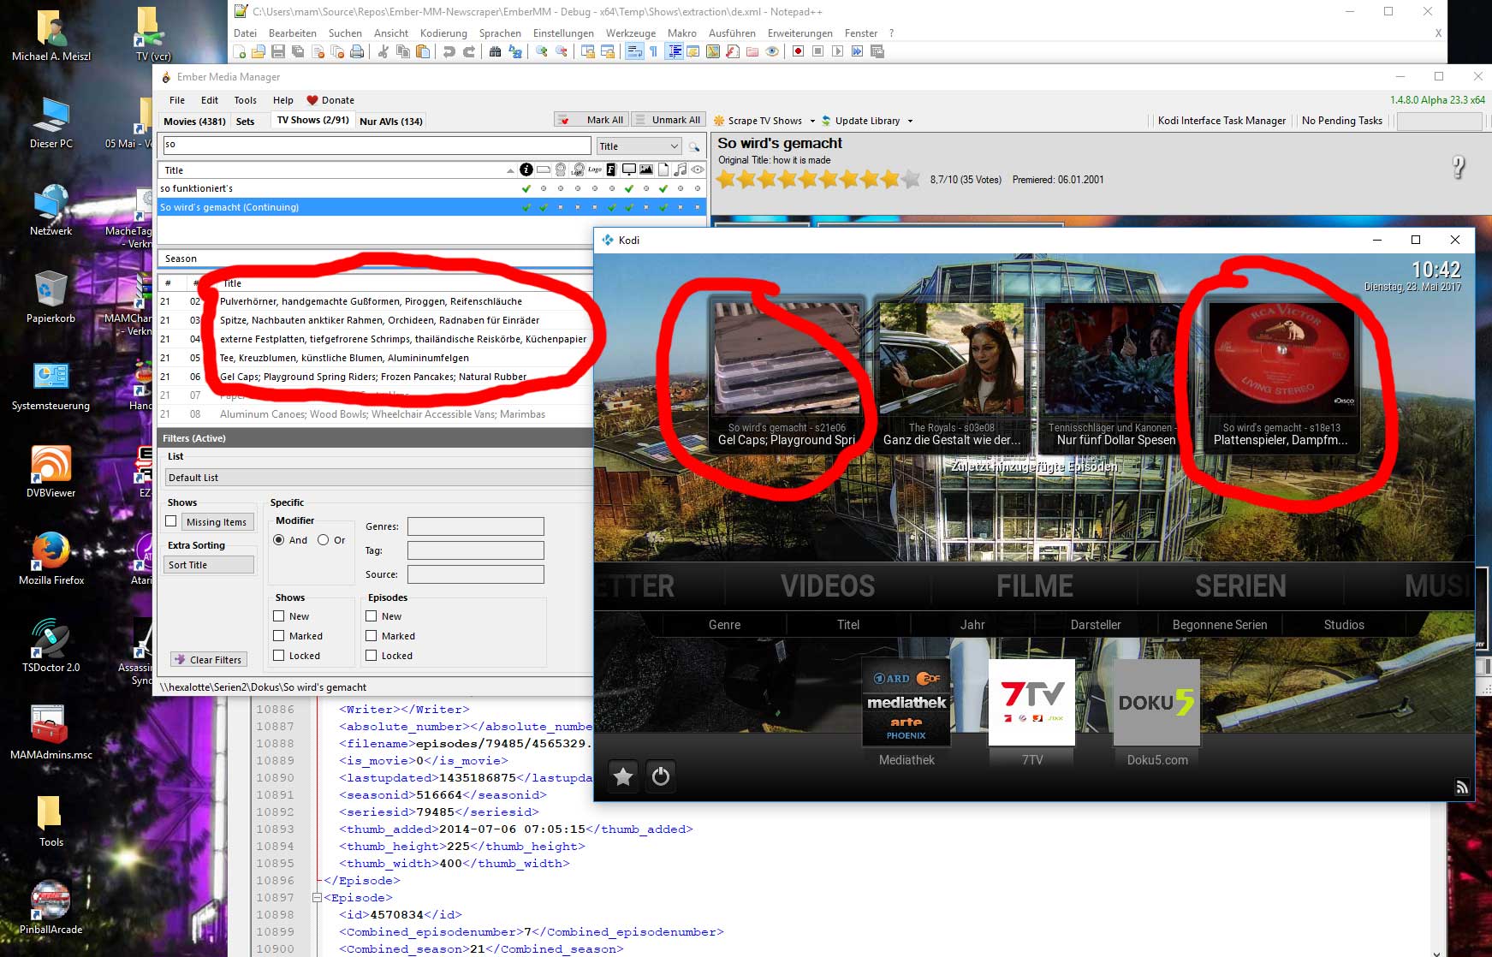This screenshot has height=957, width=1492.
Task: Open Mozilla Firefox desktop icon
Action: click(51, 558)
